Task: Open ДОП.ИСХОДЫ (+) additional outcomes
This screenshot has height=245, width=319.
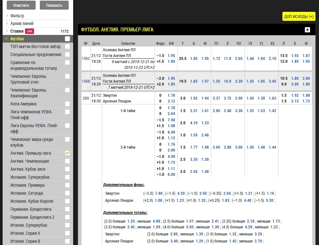Action: (x=299, y=17)
